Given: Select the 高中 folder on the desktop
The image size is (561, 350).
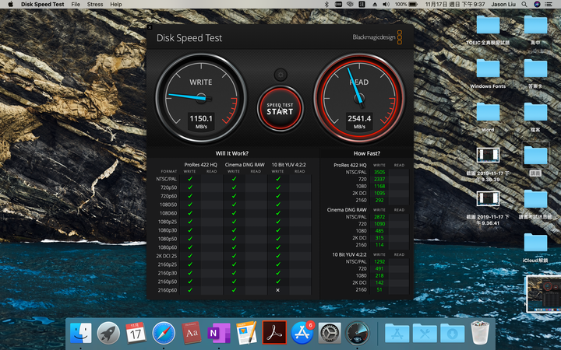Looking at the screenshot, I should [535, 25].
